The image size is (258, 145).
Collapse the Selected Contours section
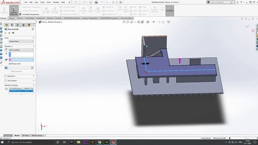[33, 85]
